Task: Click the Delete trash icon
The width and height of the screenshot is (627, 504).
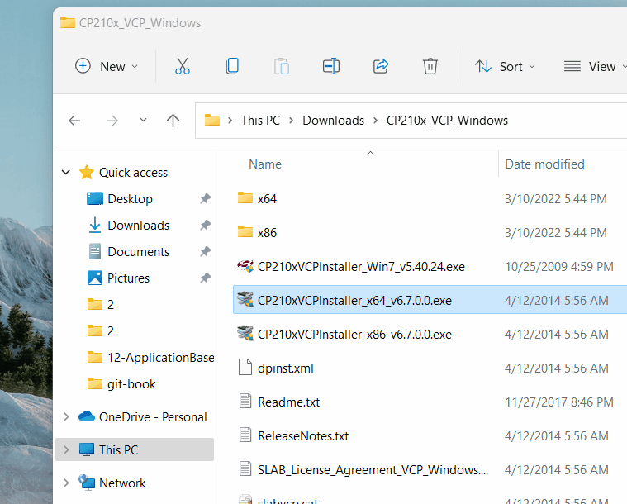Action: pos(430,67)
